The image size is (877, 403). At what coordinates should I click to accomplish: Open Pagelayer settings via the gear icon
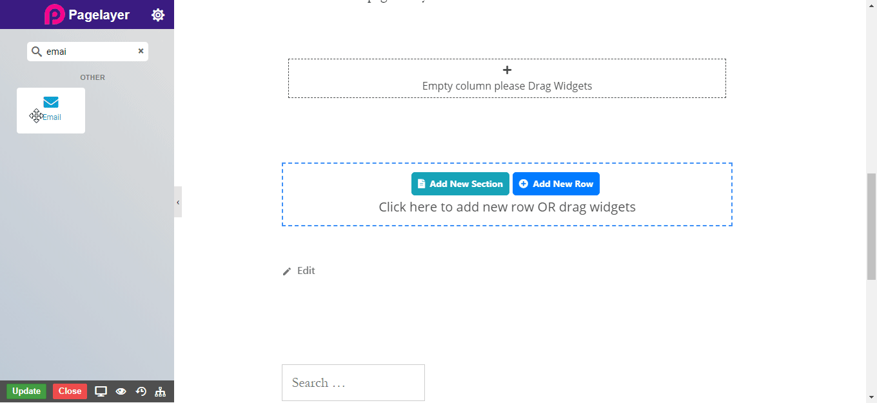[158, 14]
